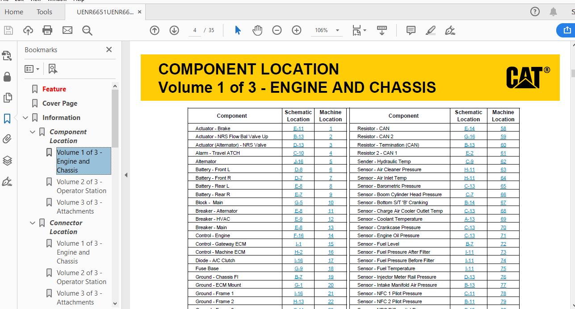
Task: Follow the E-11 link for Actuator - Brake
Action: pos(298,128)
